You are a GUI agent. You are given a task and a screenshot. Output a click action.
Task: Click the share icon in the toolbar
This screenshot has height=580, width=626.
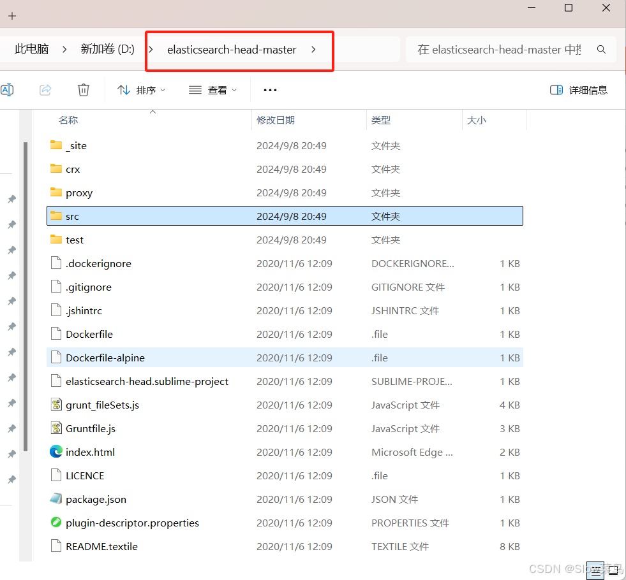coord(45,90)
